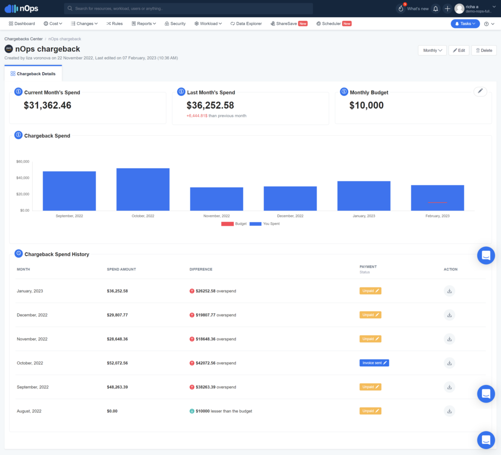Edit December, 2022 Unpaid status
The width and height of the screenshot is (501, 455).
[x=370, y=315]
